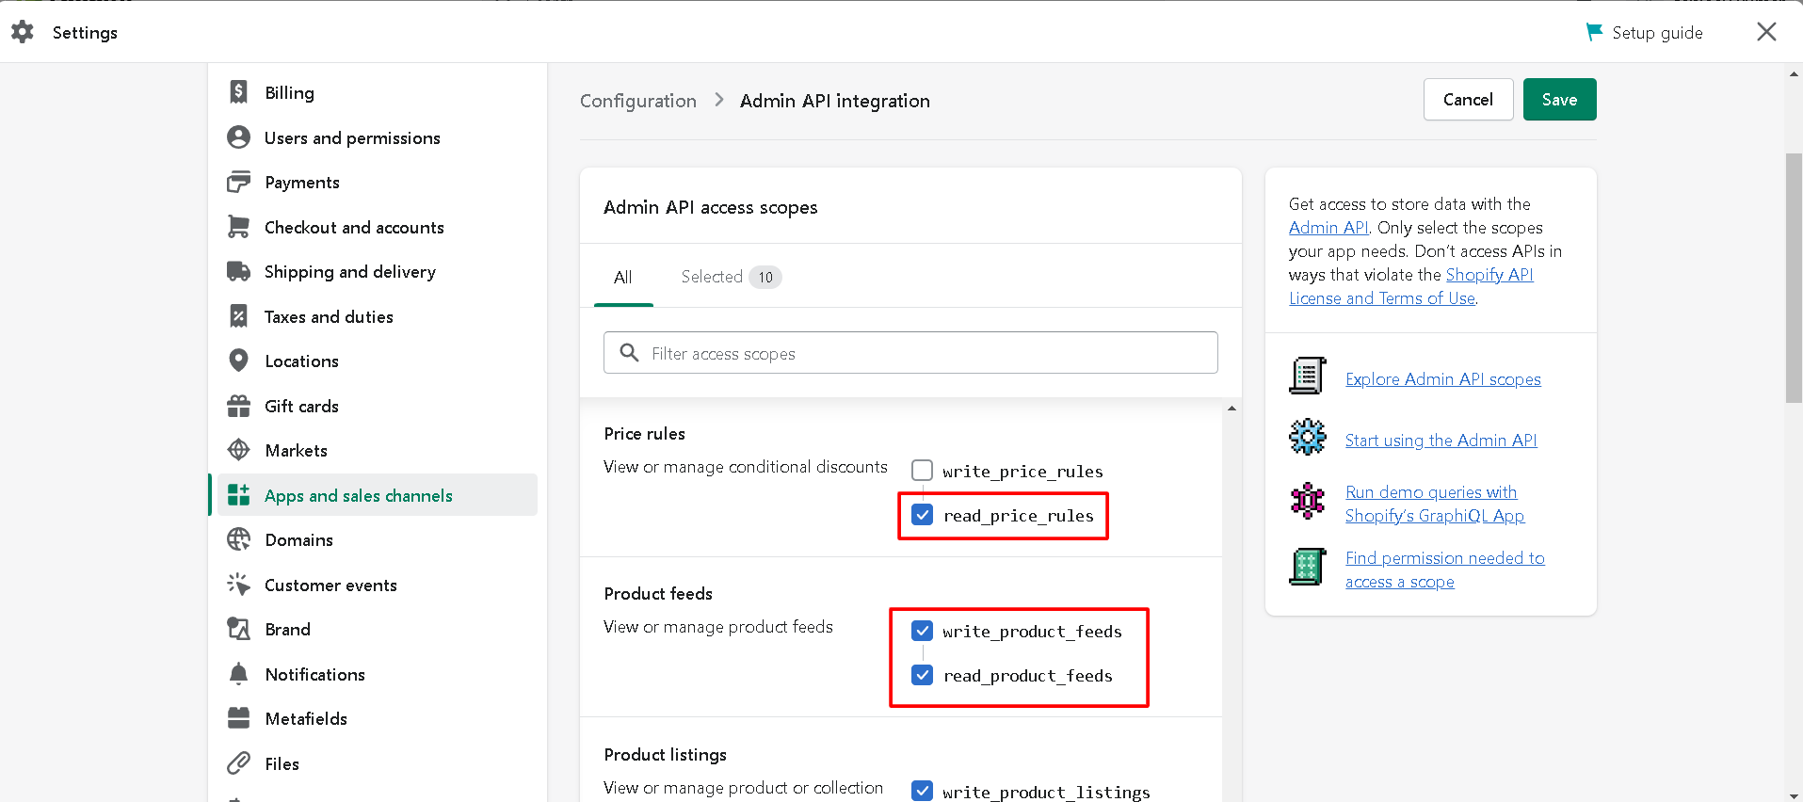Open Shopify API License and Terms link
This screenshot has width=1803, height=802.
click(x=1411, y=286)
